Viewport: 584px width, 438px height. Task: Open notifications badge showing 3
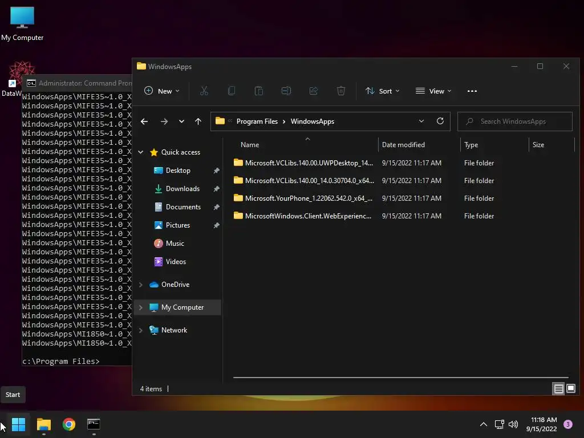(568, 424)
